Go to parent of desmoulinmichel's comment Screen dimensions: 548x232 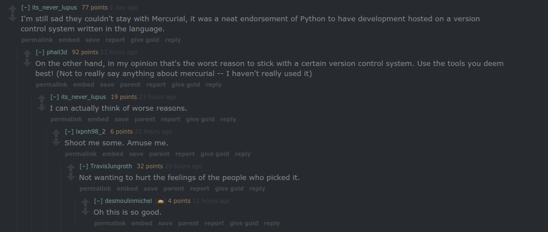[188, 223]
